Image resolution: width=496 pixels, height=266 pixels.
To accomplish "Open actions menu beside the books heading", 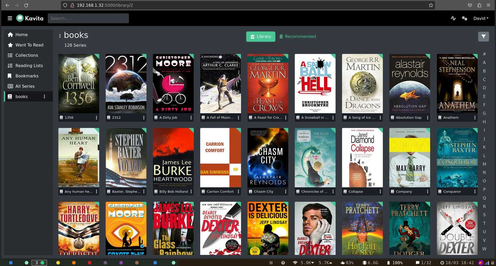I will coord(60,36).
